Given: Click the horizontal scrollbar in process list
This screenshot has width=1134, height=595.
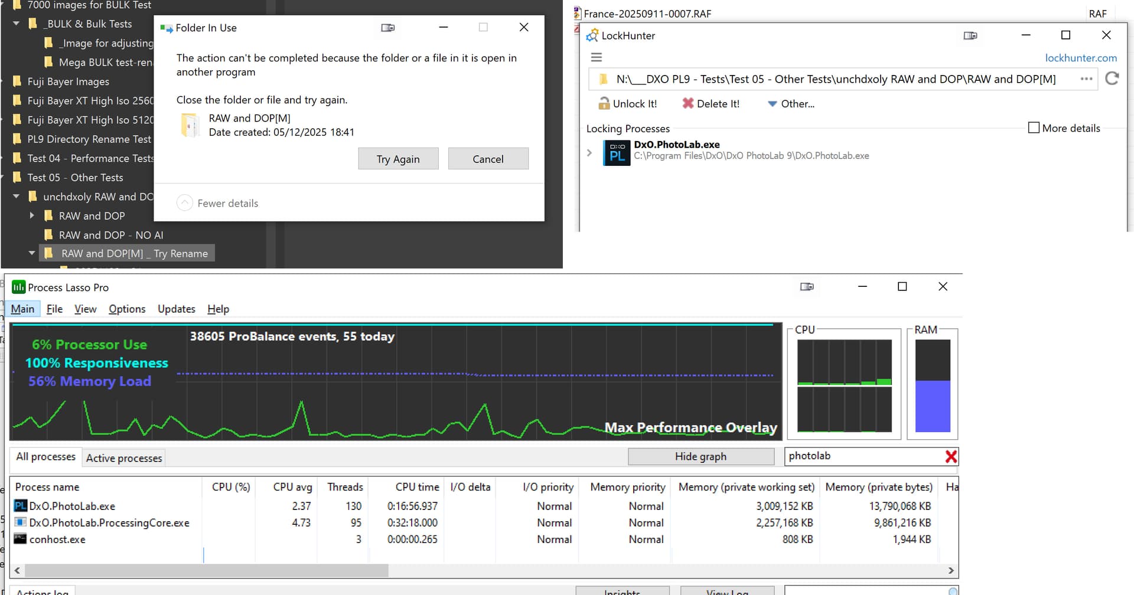Looking at the screenshot, I should [207, 570].
